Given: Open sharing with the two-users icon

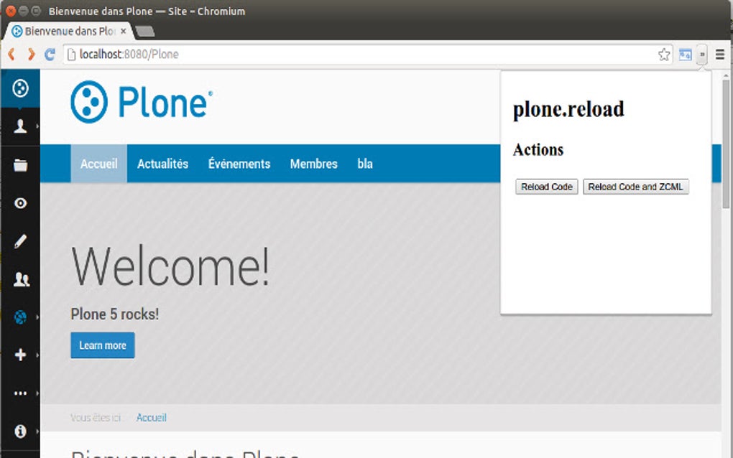Looking at the screenshot, I should click(19, 279).
